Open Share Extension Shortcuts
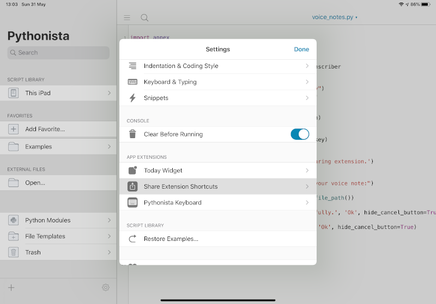This screenshot has height=304, width=436. pos(217,187)
